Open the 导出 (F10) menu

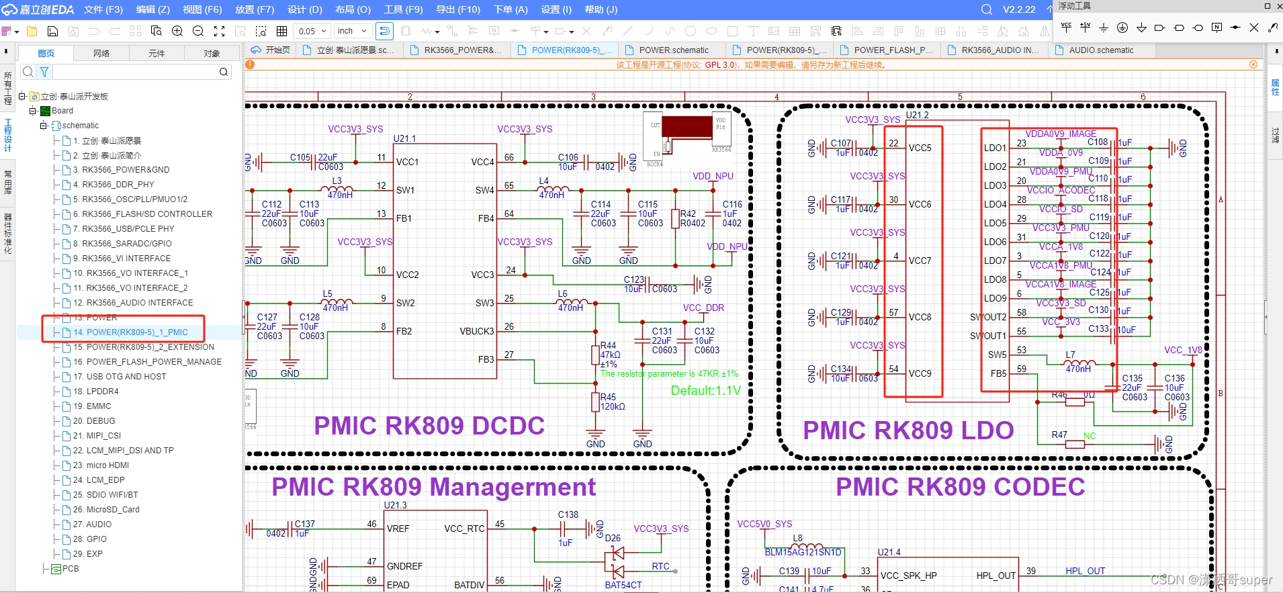coord(458,9)
